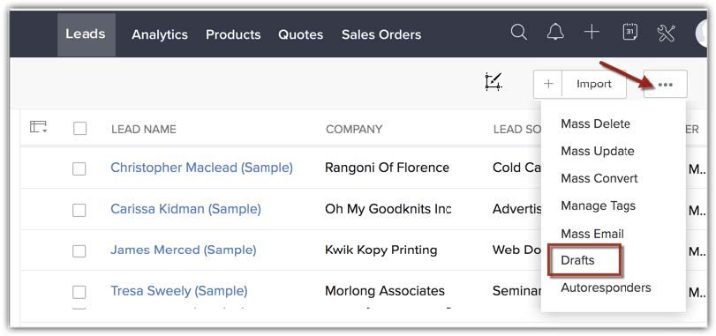Image resolution: width=716 pixels, height=336 pixels.
Task: Open notifications bell icon
Action: [555, 33]
